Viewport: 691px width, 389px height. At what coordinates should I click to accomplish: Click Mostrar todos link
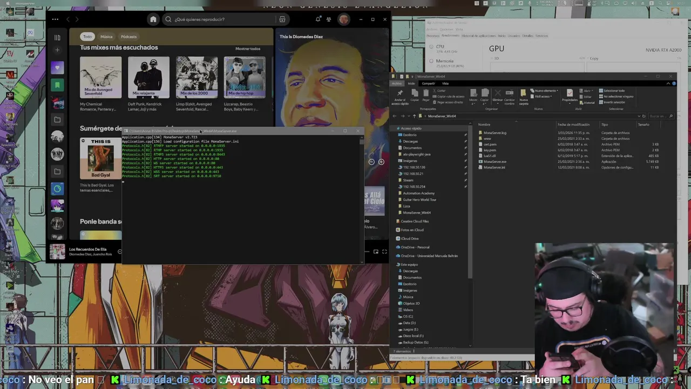(248, 49)
